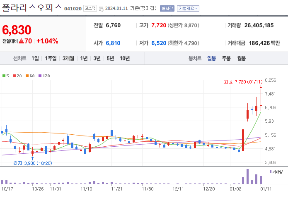Select the 3년 line chart period
Image resolution: width=288 pixels, height=200 pixels.
pyautogui.click(x=97, y=58)
